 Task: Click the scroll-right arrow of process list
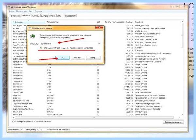[x=179, y=117]
